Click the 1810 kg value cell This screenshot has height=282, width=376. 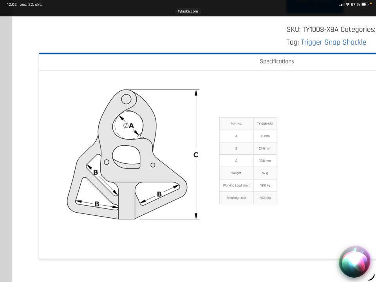pos(265,185)
